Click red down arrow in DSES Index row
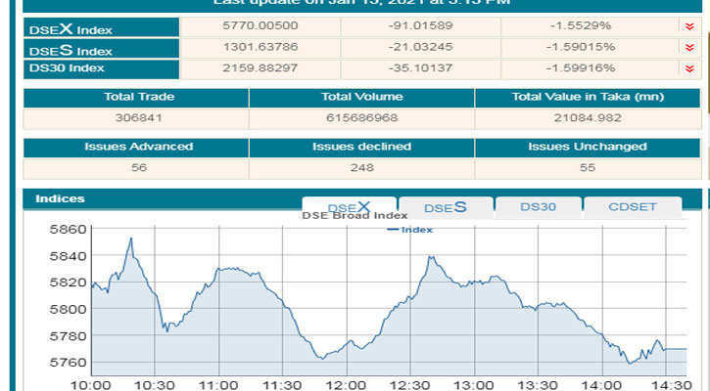 click(x=689, y=48)
